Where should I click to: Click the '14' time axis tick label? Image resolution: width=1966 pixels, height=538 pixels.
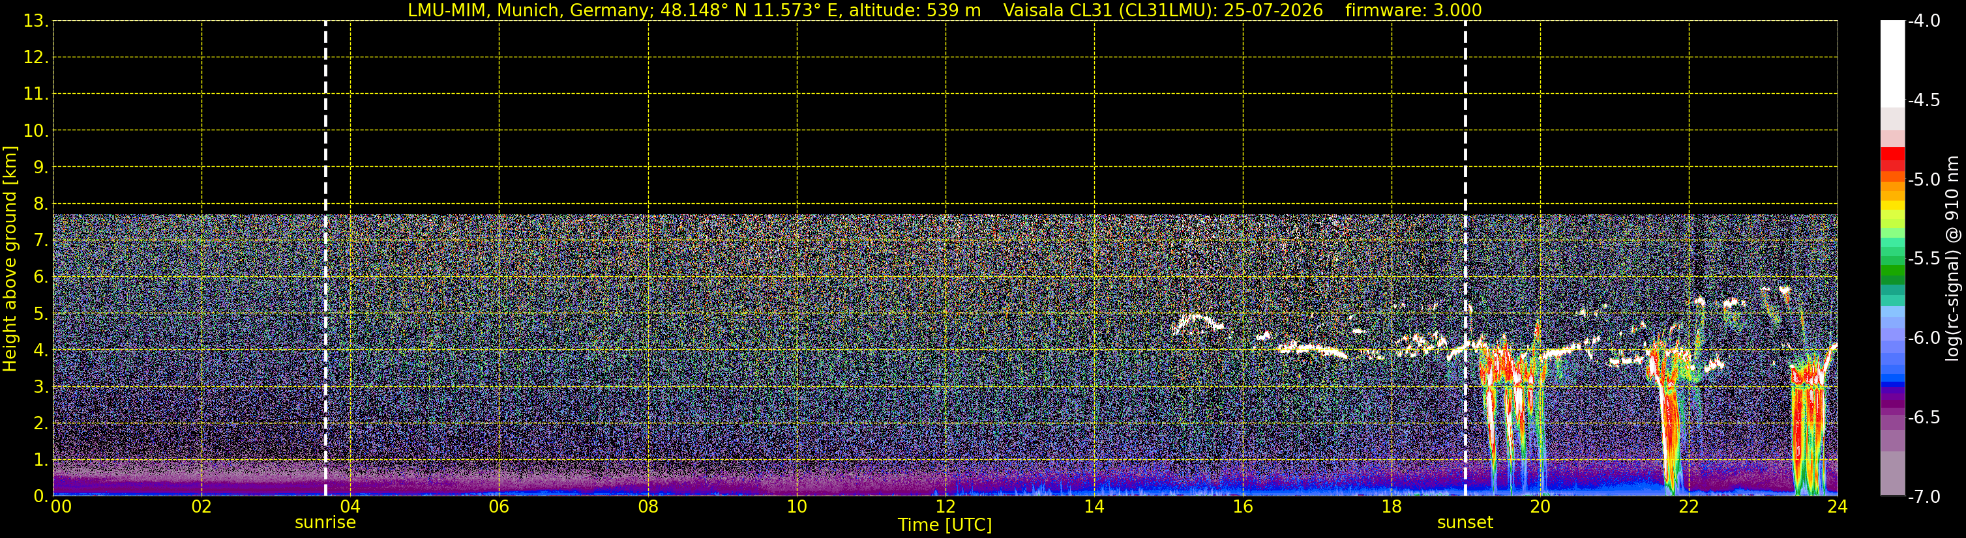pyautogui.click(x=1094, y=507)
